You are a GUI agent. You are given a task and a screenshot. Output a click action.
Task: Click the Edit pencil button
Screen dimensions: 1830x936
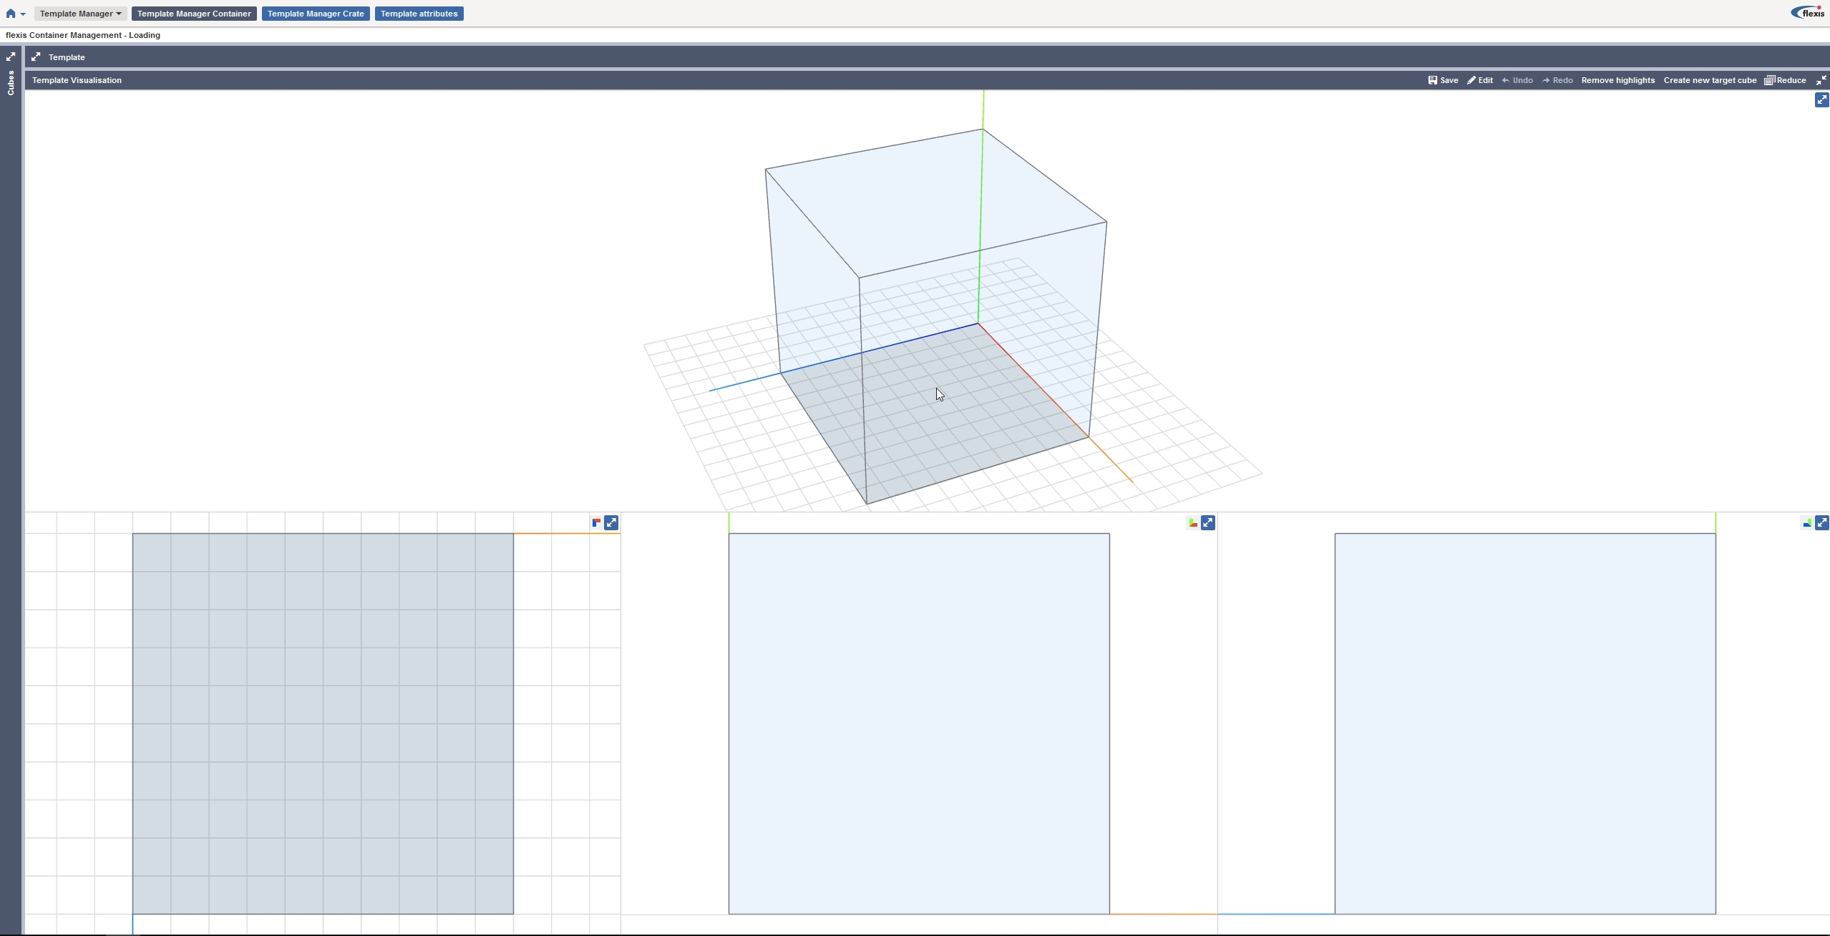point(1480,80)
